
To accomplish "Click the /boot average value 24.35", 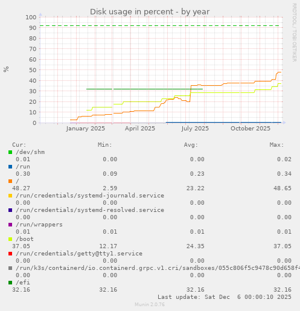I will (195, 246).
